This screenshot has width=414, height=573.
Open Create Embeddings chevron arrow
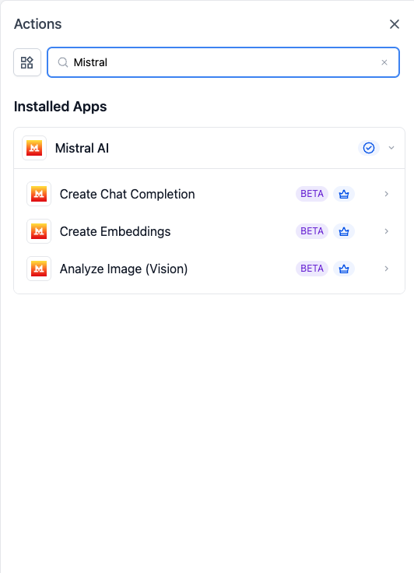coord(386,231)
